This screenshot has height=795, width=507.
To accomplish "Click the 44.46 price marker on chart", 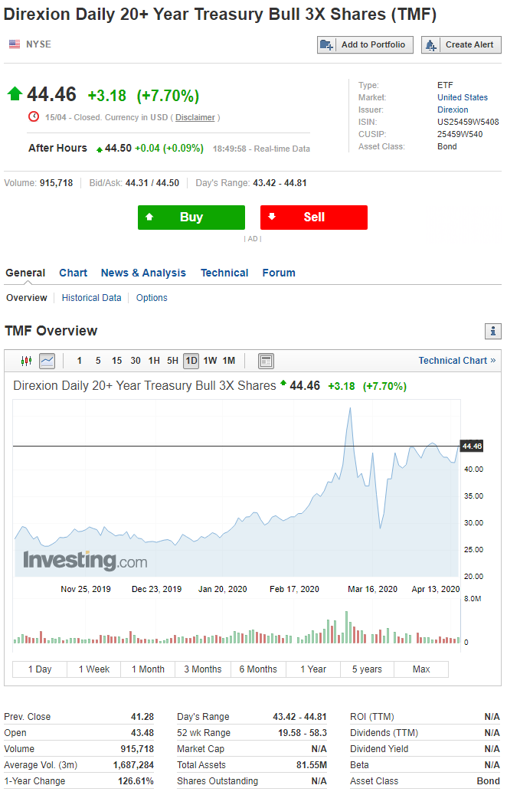I will (x=472, y=447).
